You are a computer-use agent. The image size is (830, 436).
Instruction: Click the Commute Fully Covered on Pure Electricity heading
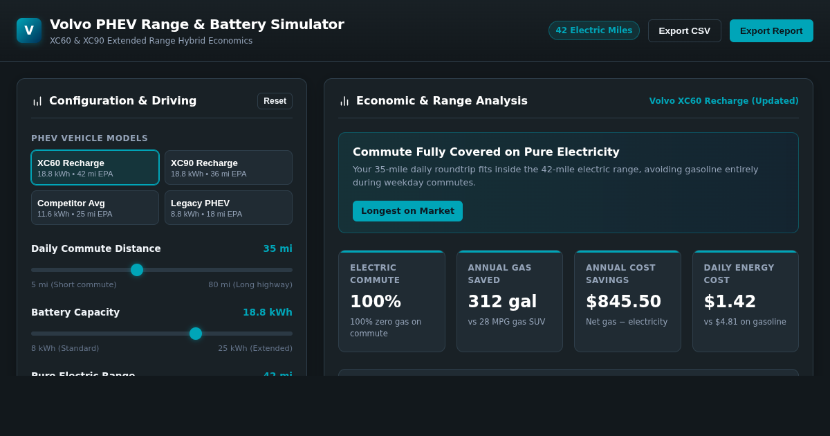486,152
